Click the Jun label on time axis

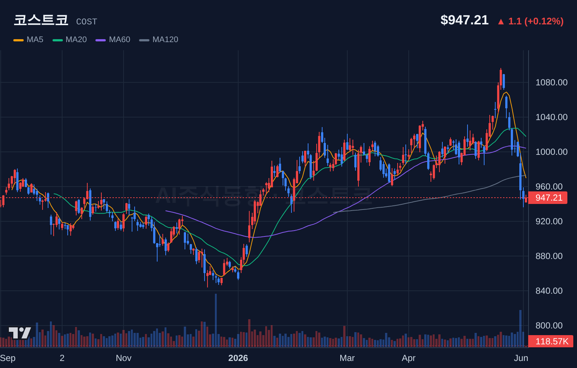point(521,358)
